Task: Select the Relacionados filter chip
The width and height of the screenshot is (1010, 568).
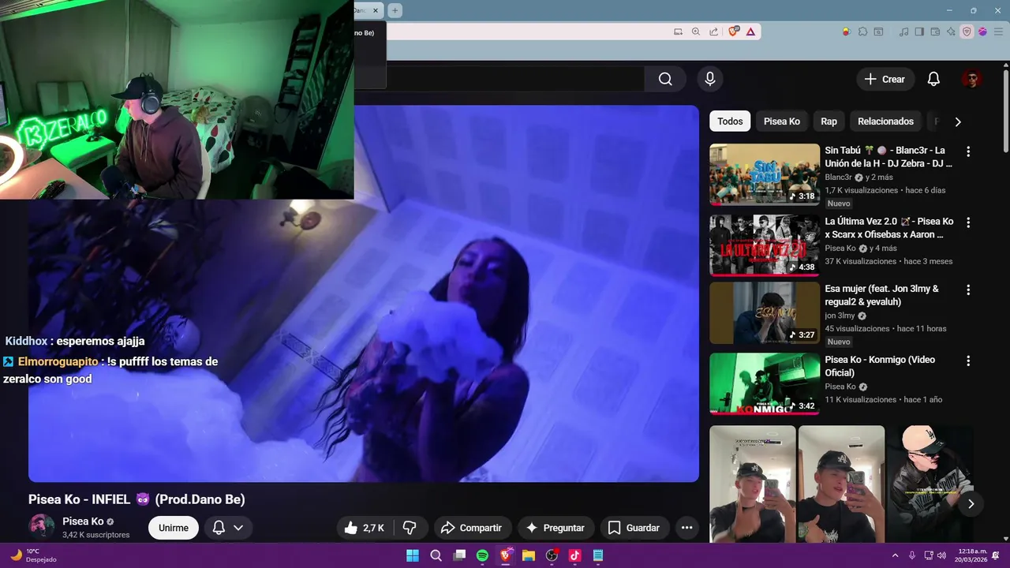Action: [x=885, y=121]
